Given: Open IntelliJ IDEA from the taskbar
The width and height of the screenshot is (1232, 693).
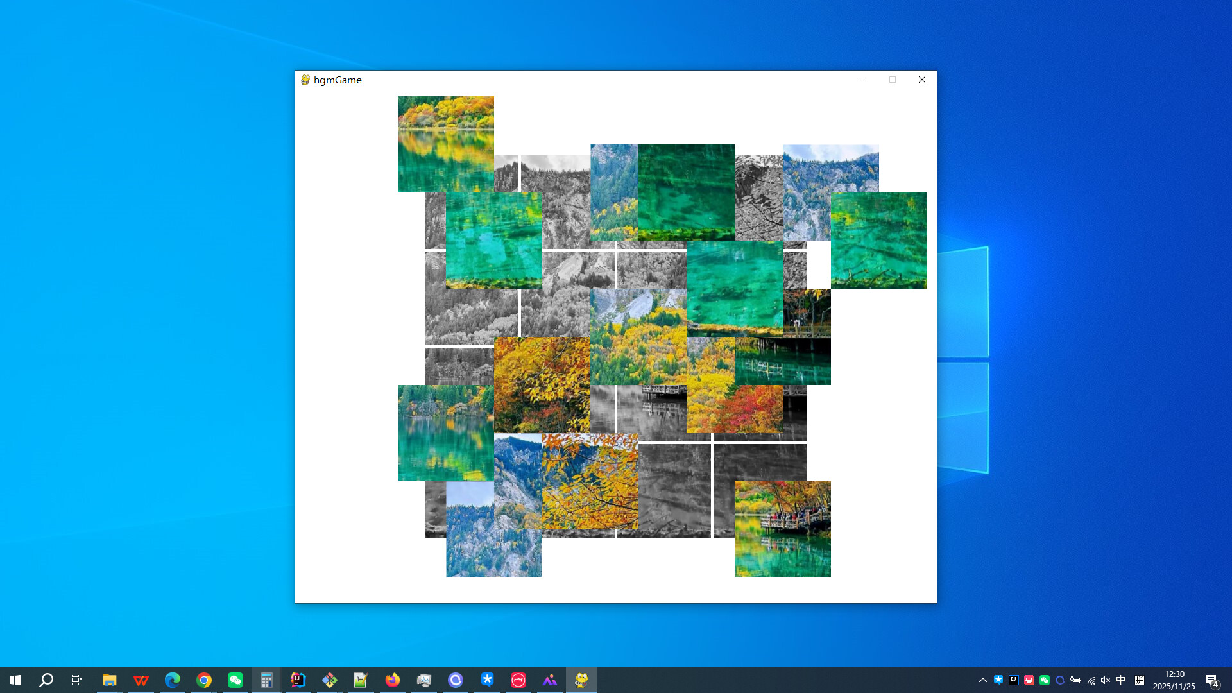Looking at the screenshot, I should pos(298,680).
